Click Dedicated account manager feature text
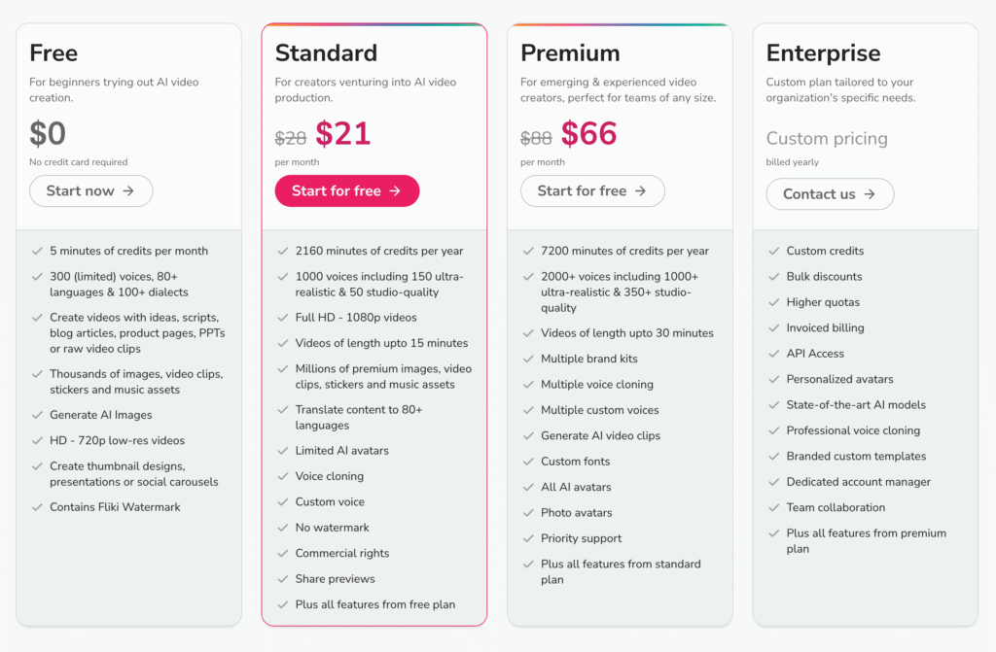Viewport: 996px width, 652px height. (x=858, y=482)
